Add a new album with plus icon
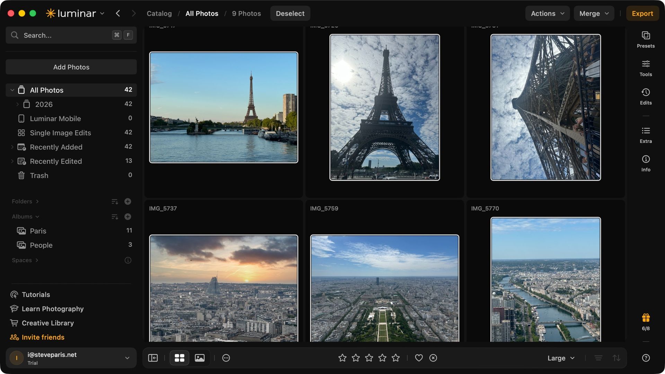This screenshot has height=374, width=665. tap(127, 217)
